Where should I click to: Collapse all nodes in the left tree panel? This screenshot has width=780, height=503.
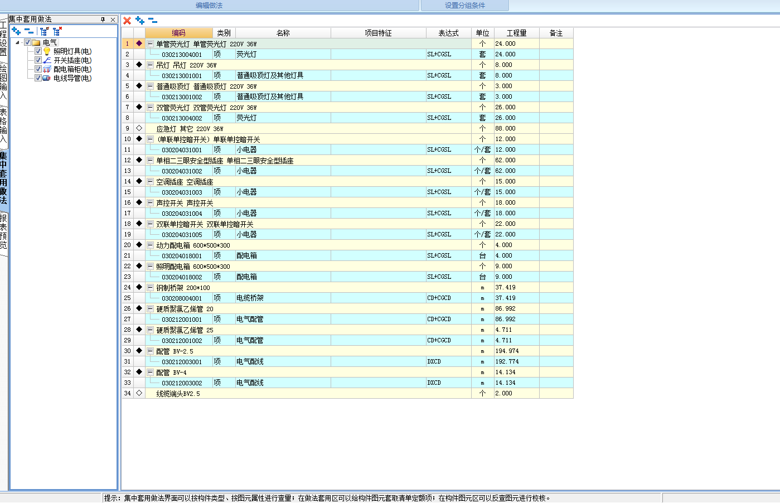click(29, 31)
